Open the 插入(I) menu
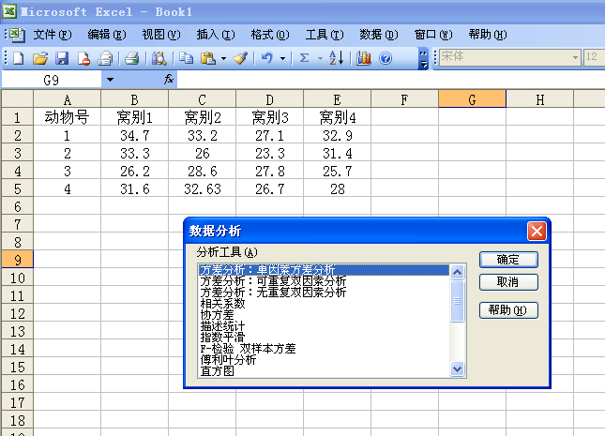This screenshot has height=436, width=605. (216, 35)
